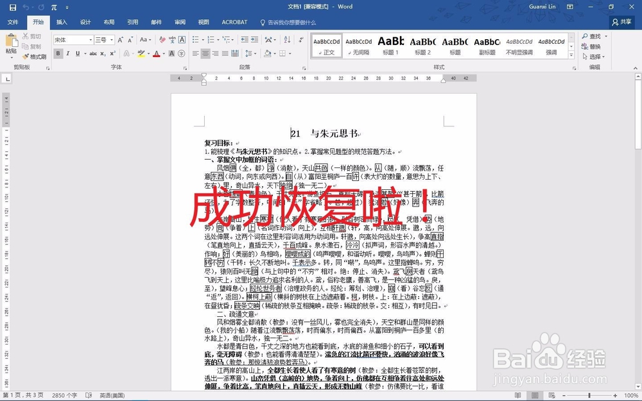The width and height of the screenshot is (642, 401).
Task: Click the Replace (替换) icon
Action: [x=593, y=46]
